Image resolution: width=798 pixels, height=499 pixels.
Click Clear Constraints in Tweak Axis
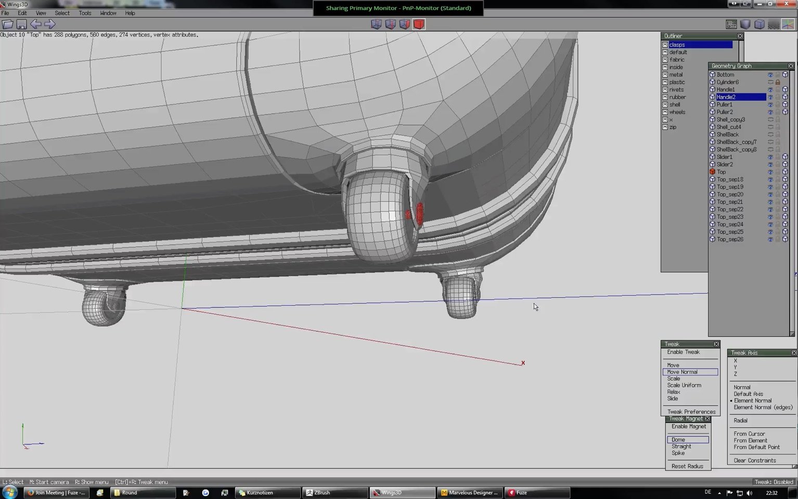(754, 461)
